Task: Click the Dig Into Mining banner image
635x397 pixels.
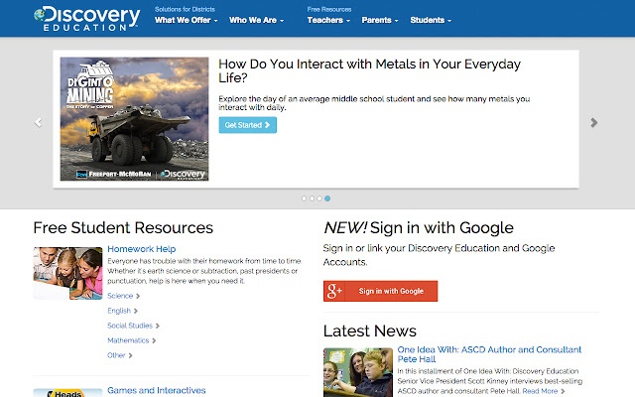Action: point(135,119)
